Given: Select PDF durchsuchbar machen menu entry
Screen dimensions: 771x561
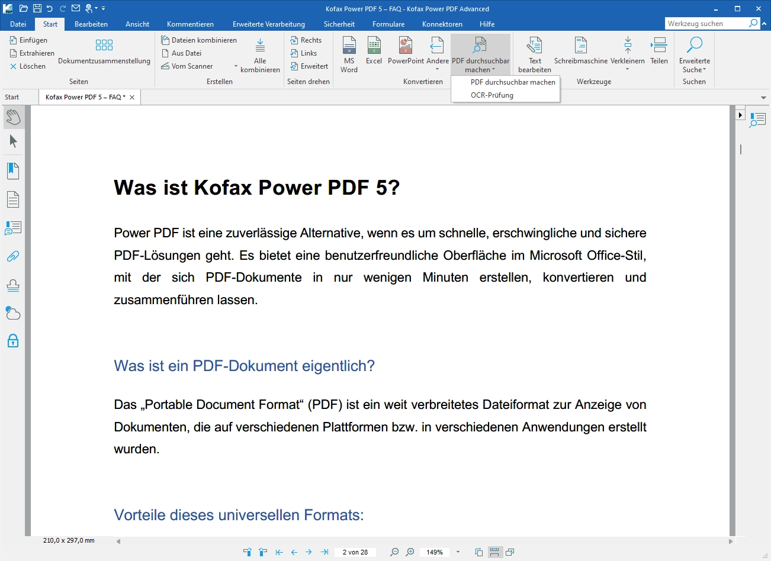Looking at the screenshot, I should (506, 82).
